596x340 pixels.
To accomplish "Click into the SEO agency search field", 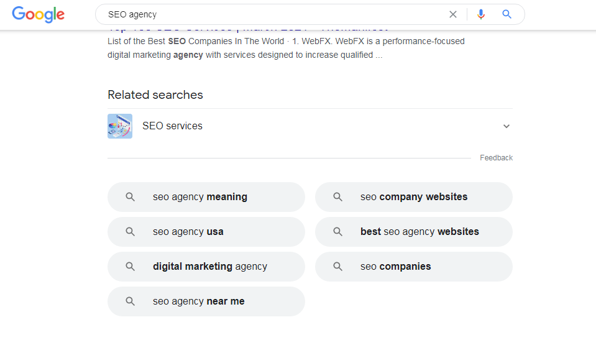I will click(273, 14).
